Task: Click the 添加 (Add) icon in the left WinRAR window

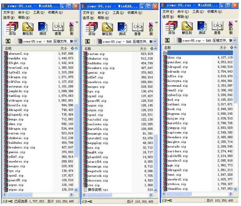Action: coord(12,28)
